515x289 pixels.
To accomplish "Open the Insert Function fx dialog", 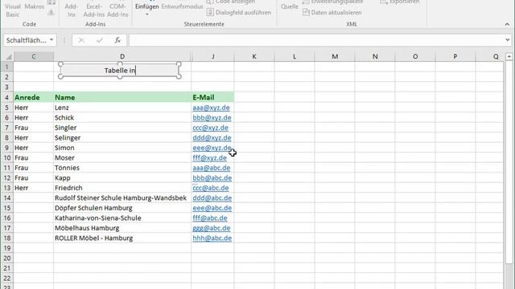I will 117,40.
